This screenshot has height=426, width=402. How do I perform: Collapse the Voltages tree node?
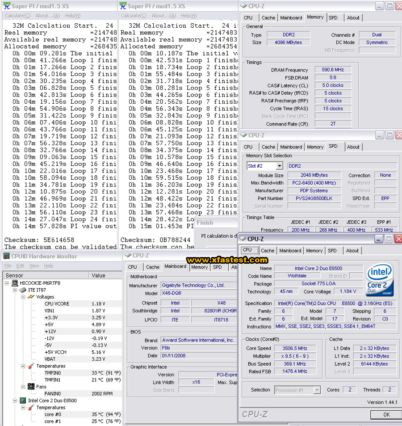(x=23, y=297)
